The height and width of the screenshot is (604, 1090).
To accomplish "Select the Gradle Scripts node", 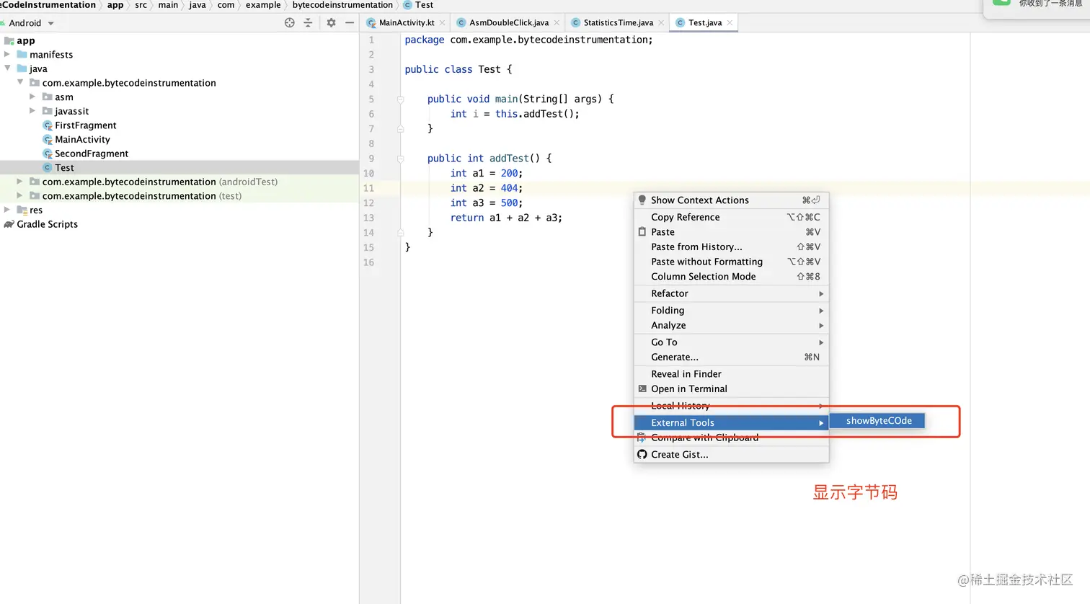I will pos(180,224).
